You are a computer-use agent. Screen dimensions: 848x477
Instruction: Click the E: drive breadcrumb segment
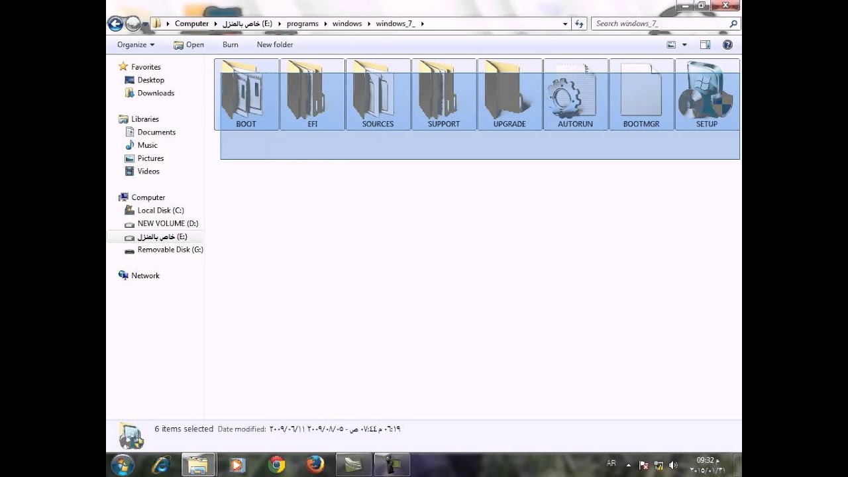click(247, 24)
